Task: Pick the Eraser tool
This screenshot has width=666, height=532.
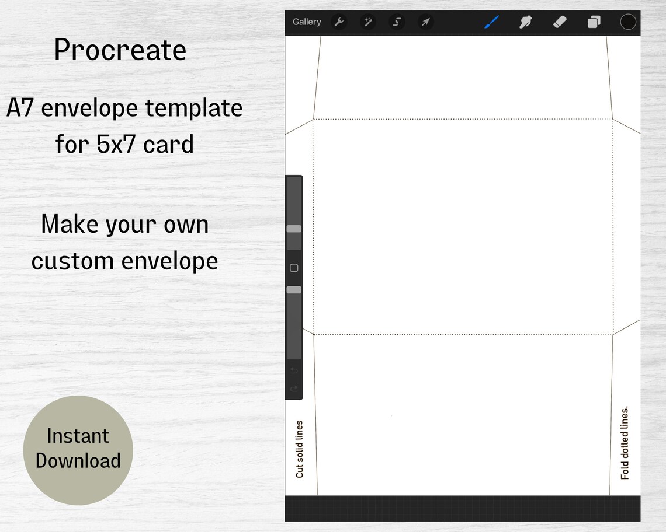Action: 560,22
